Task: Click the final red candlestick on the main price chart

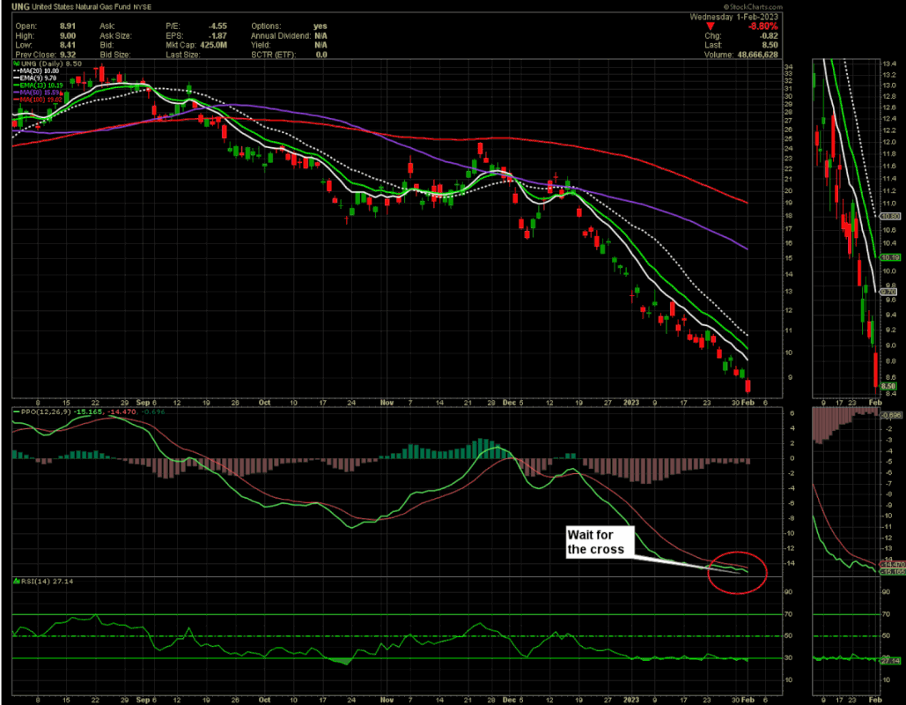Action: (x=748, y=386)
